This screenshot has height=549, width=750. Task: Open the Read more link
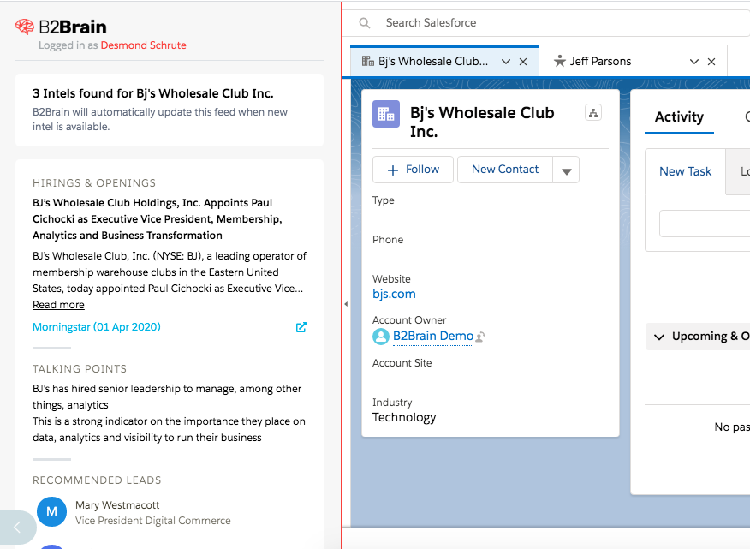[x=58, y=305]
